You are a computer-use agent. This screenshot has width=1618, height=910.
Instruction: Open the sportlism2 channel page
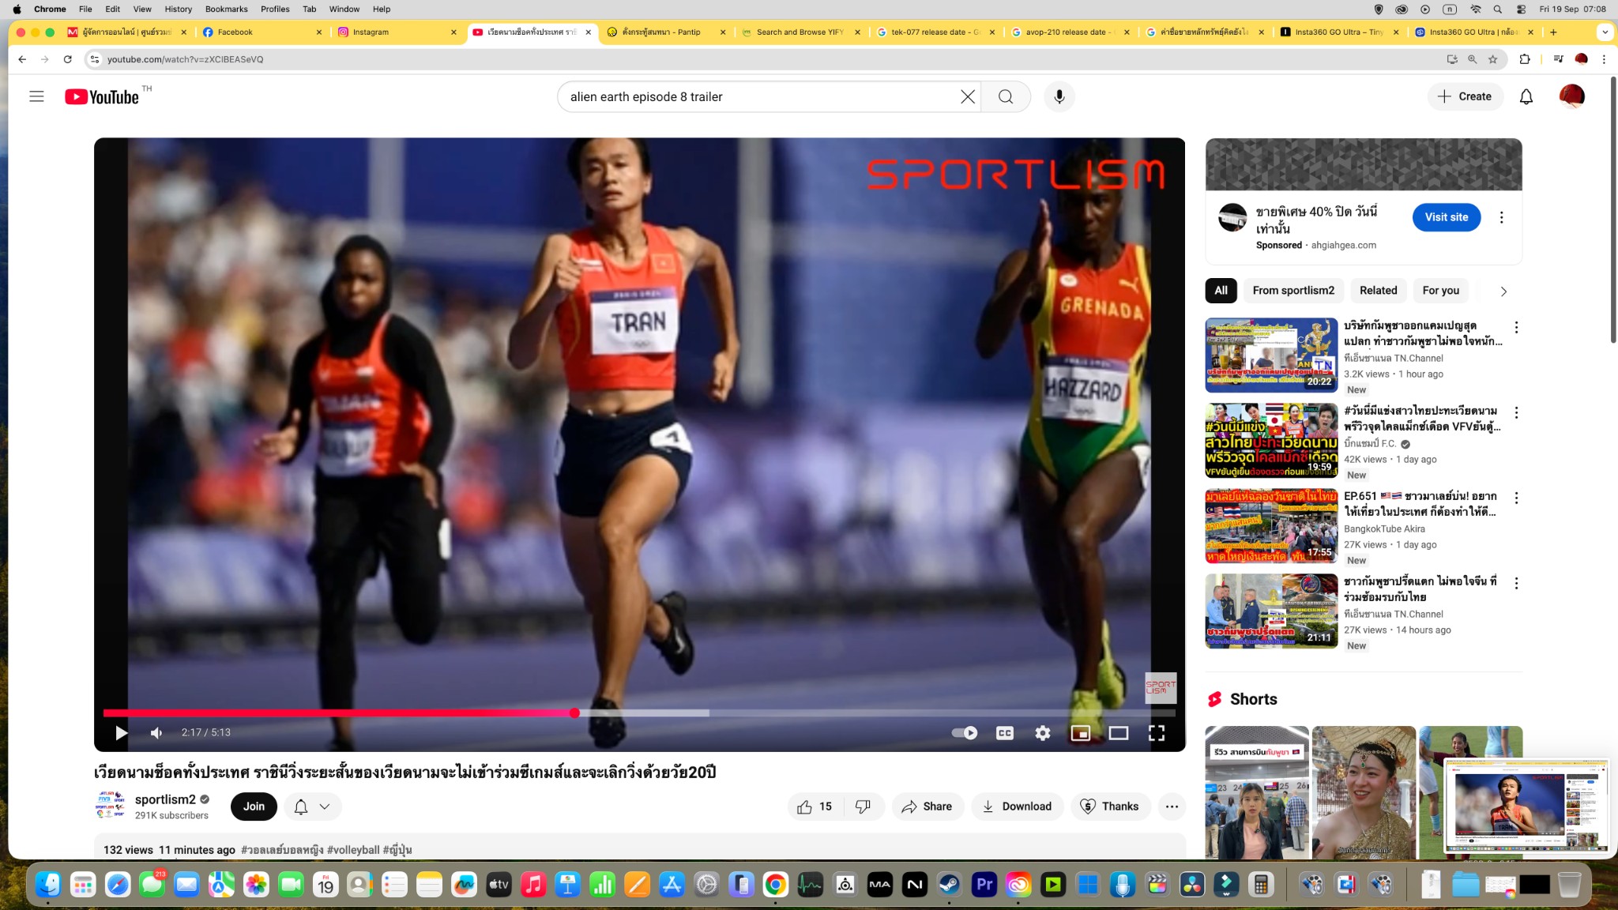click(165, 799)
